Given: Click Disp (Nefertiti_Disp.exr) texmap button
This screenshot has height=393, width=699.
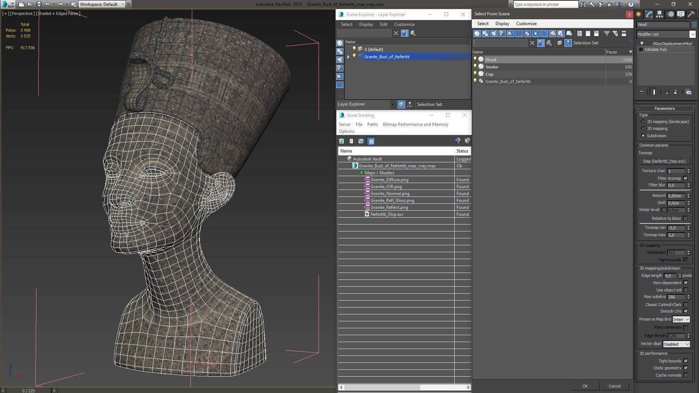Looking at the screenshot, I should click(664, 161).
